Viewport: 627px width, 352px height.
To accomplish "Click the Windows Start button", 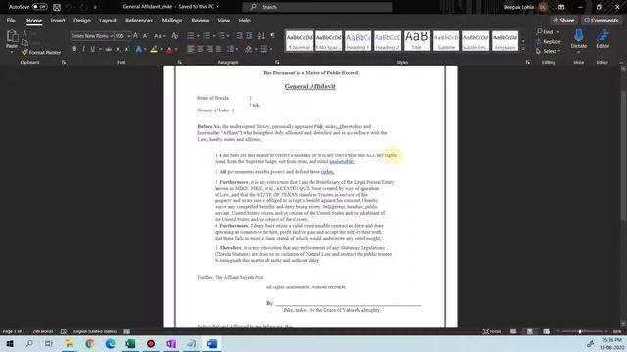I will click(10, 343).
